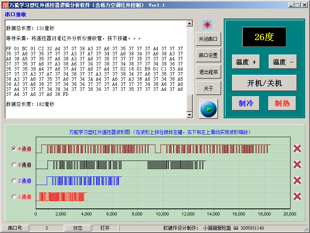Toggle power with 开机/关机 button
Viewport: 310px width, 233px height.
[x=264, y=83]
